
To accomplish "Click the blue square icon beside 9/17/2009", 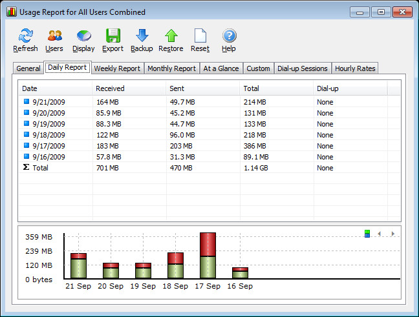I will 26,145.
